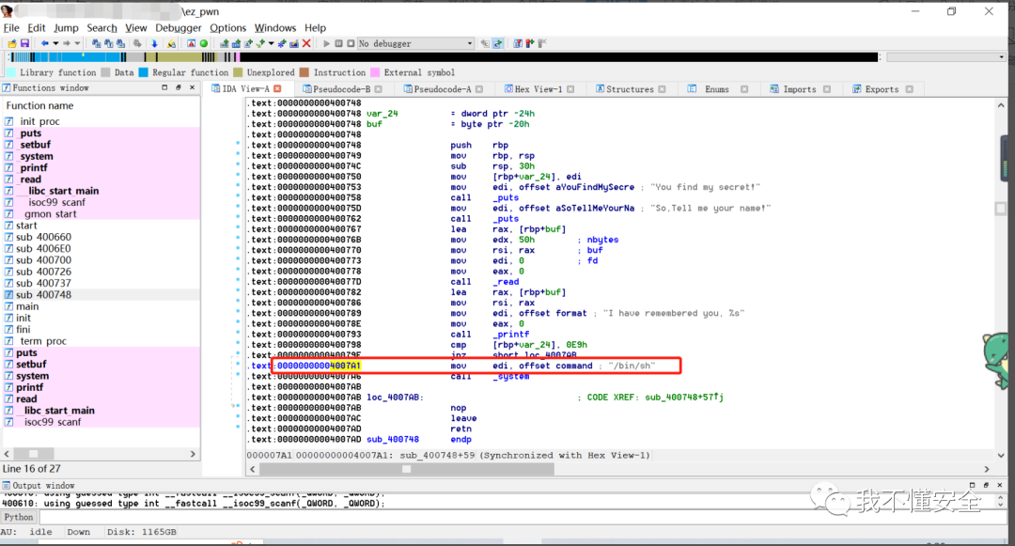The image size is (1015, 546).
Task: Click the loc_4007AB label
Action: [x=393, y=398]
